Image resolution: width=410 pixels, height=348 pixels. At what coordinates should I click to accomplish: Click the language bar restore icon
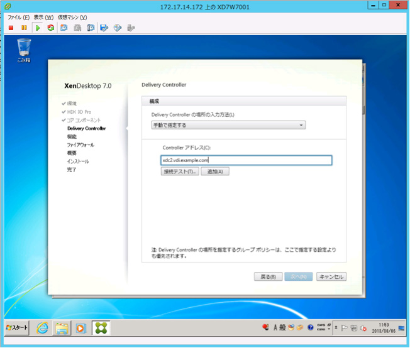coord(330,325)
